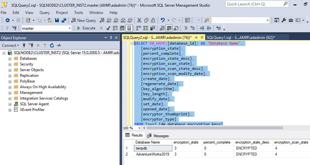Open the master database dropdown
The image size is (310, 165).
tap(70, 28)
